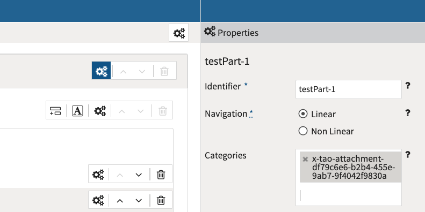Click the highlighted blue test part properties gears
This screenshot has height=212, width=425.
[102, 71]
